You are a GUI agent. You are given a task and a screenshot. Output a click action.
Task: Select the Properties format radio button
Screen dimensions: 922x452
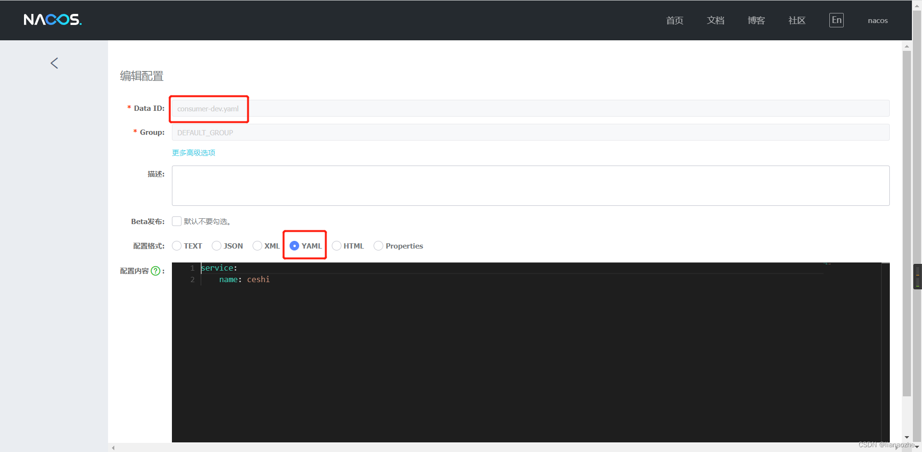point(378,246)
